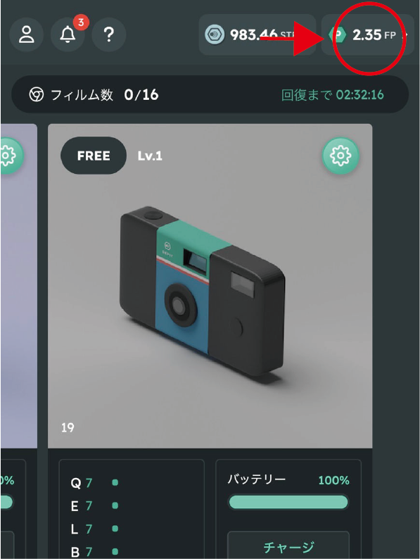Click the question mark help icon
The image size is (420, 559).
click(108, 34)
